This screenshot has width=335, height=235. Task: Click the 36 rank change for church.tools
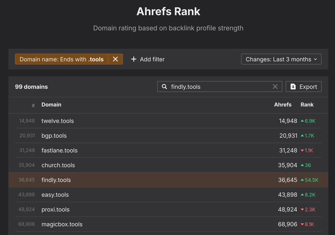pos(306,165)
